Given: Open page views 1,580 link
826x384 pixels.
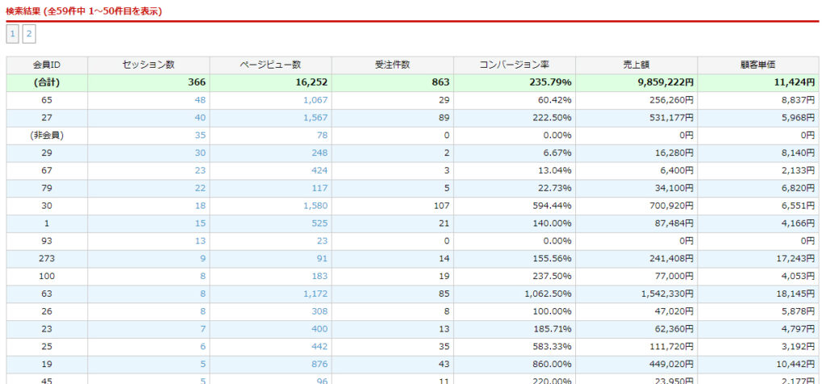Looking at the screenshot, I should pyautogui.click(x=315, y=206).
